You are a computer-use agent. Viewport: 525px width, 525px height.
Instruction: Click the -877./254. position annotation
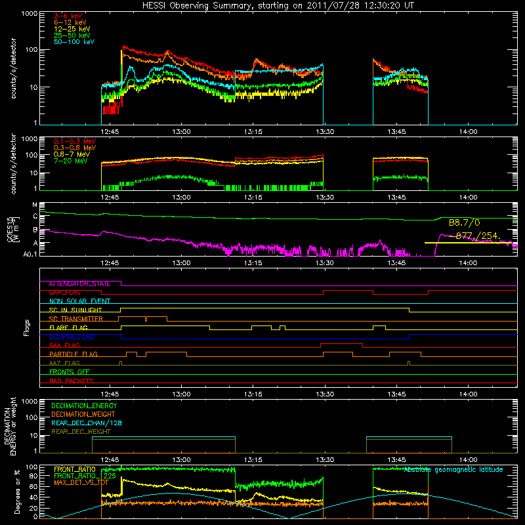coord(476,236)
